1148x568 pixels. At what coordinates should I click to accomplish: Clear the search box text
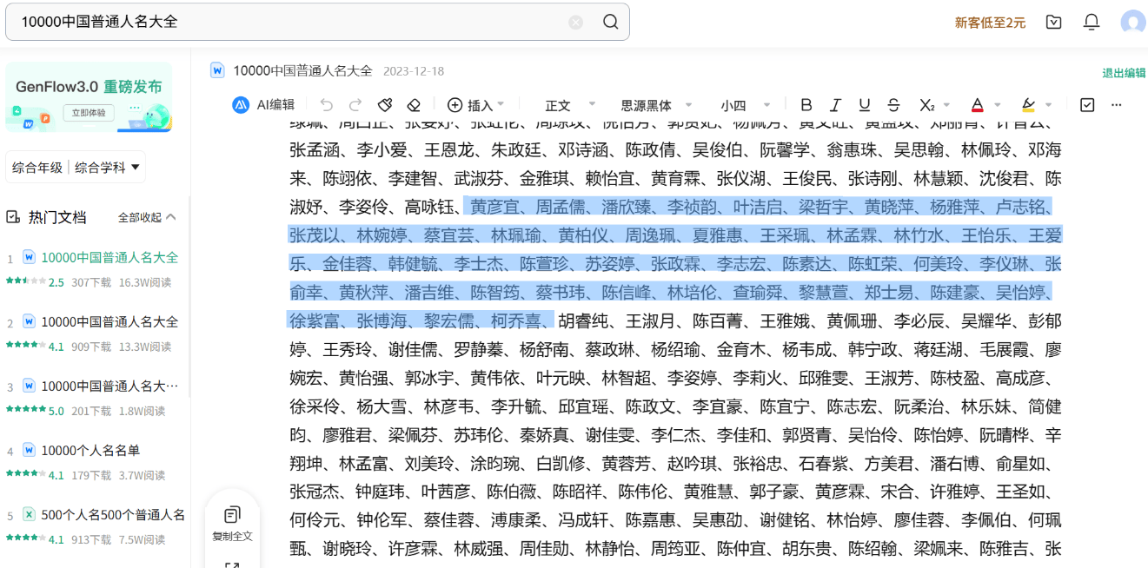[x=575, y=23]
